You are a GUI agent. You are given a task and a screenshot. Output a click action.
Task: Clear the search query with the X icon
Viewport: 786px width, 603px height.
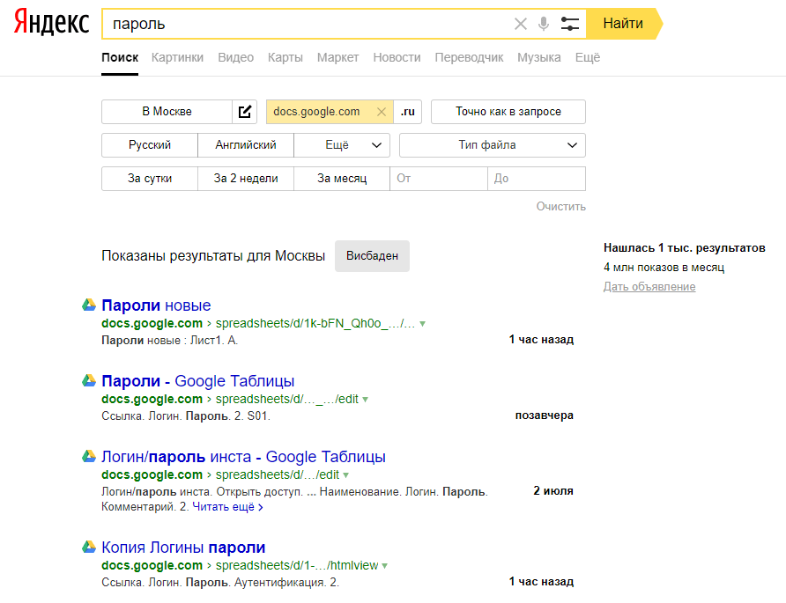coord(520,24)
